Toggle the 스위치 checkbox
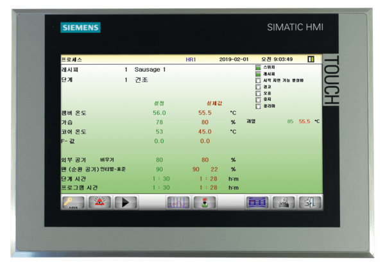The image size is (385, 267). click(258, 67)
